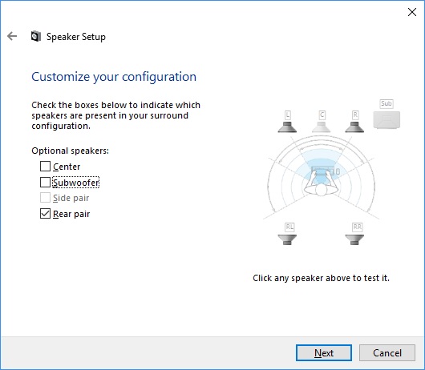Click the Center label text

pos(67,167)
